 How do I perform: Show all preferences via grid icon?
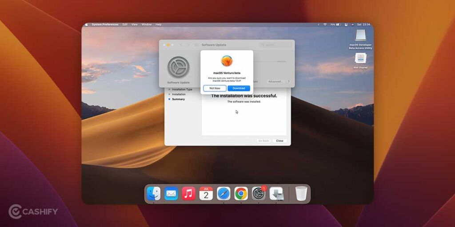[x=196, y=45]
